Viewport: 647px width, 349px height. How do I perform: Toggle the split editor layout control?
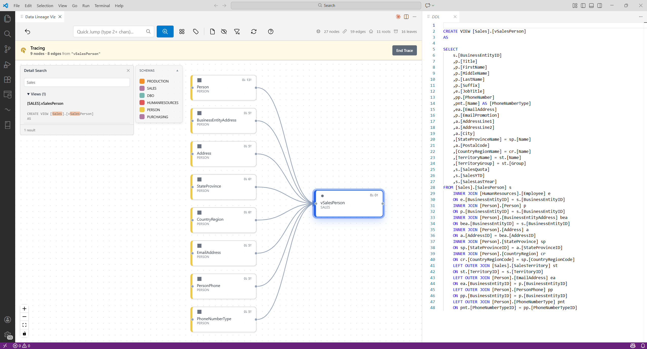[406, 17]
